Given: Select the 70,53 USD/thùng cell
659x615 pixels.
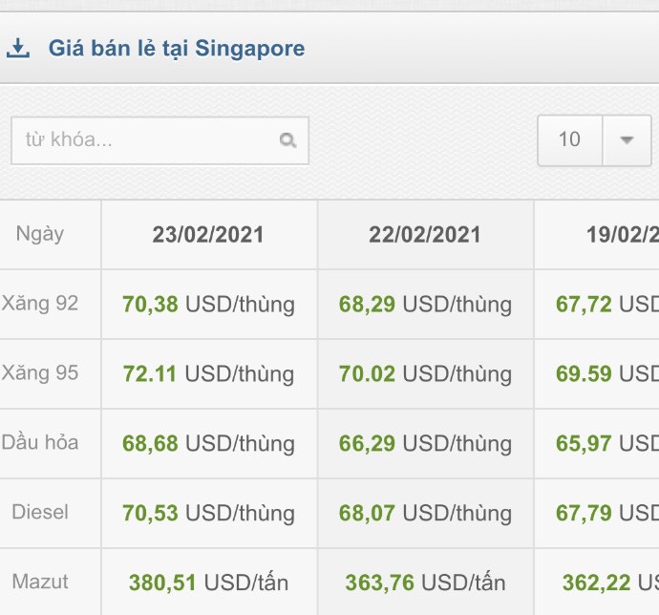Looking at the screenshot, I should [209, 513].
